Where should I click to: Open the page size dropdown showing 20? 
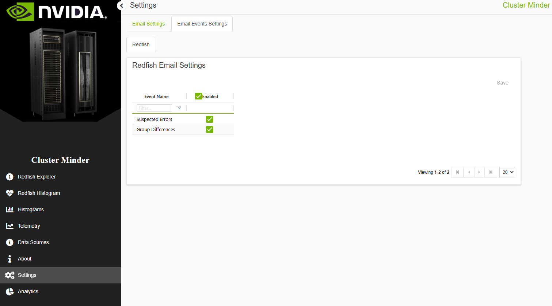click(507, 172)
